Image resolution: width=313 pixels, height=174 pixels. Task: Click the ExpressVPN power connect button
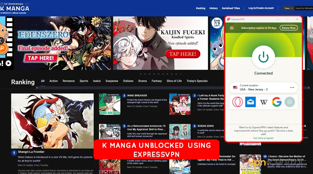click(263, 57)
